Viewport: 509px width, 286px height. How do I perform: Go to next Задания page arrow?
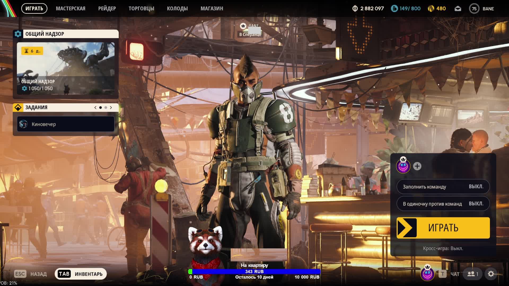point(111,108)
